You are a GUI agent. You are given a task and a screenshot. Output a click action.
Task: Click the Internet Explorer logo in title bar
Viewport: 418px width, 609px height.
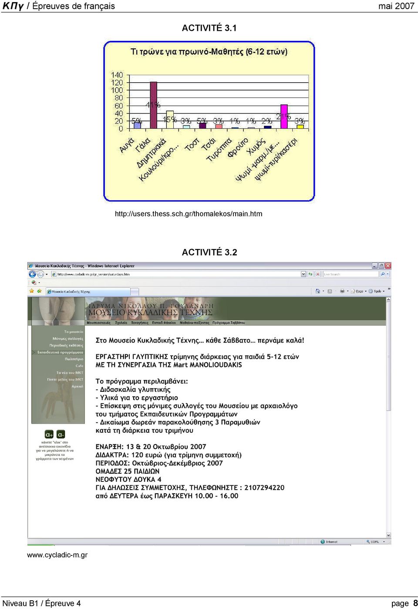(x=31, y=266)
